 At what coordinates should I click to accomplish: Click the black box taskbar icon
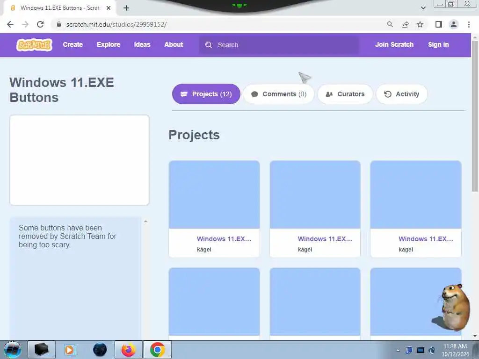coord(42,350)
